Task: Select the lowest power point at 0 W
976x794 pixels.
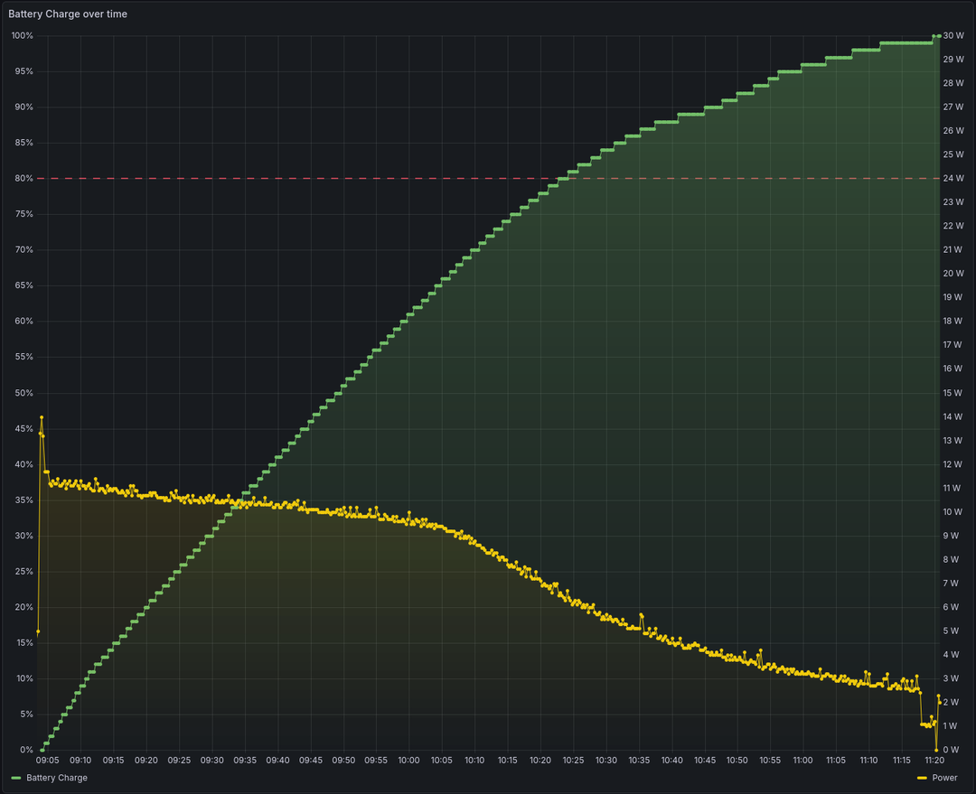Action: [936, 749]
